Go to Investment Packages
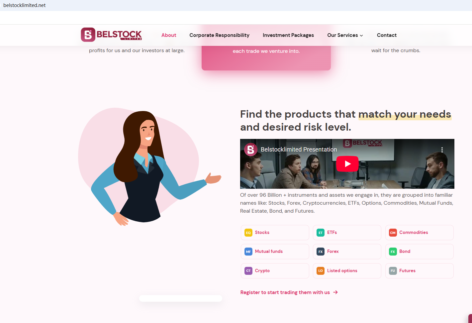Image resolution: width=472 pixels, height=323 pixels. click(288, 35)
